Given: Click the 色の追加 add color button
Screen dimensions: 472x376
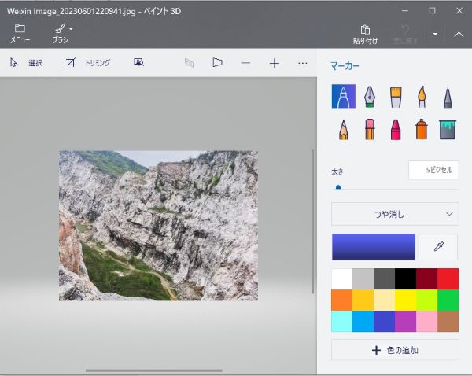Looking at the screenshot, I should [x=395, y=349].
